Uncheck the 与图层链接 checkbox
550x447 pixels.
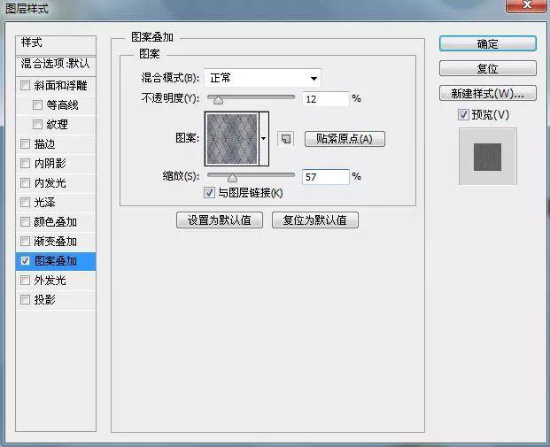(x=209, y=193)
